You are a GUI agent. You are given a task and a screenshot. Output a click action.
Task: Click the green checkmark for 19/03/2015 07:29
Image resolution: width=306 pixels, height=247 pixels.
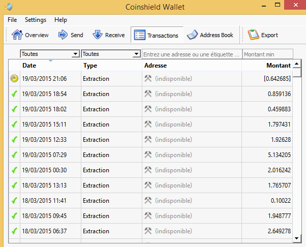(14, 155)
